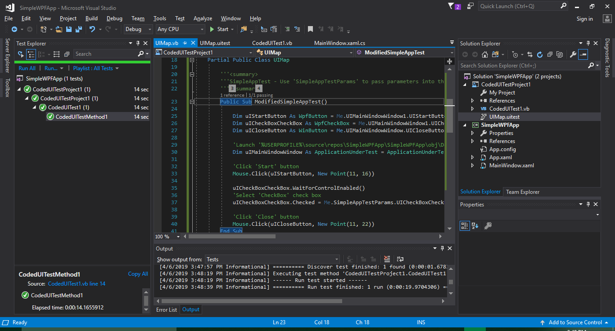615x331 pixels.
Task: Open the CodedUITestProject1 navigation dropdown in editor
Action: tap(205, 53)
